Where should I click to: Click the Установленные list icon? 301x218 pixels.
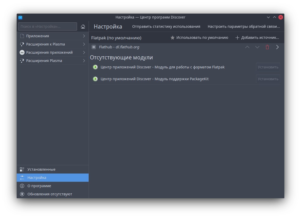coord(22,169)
